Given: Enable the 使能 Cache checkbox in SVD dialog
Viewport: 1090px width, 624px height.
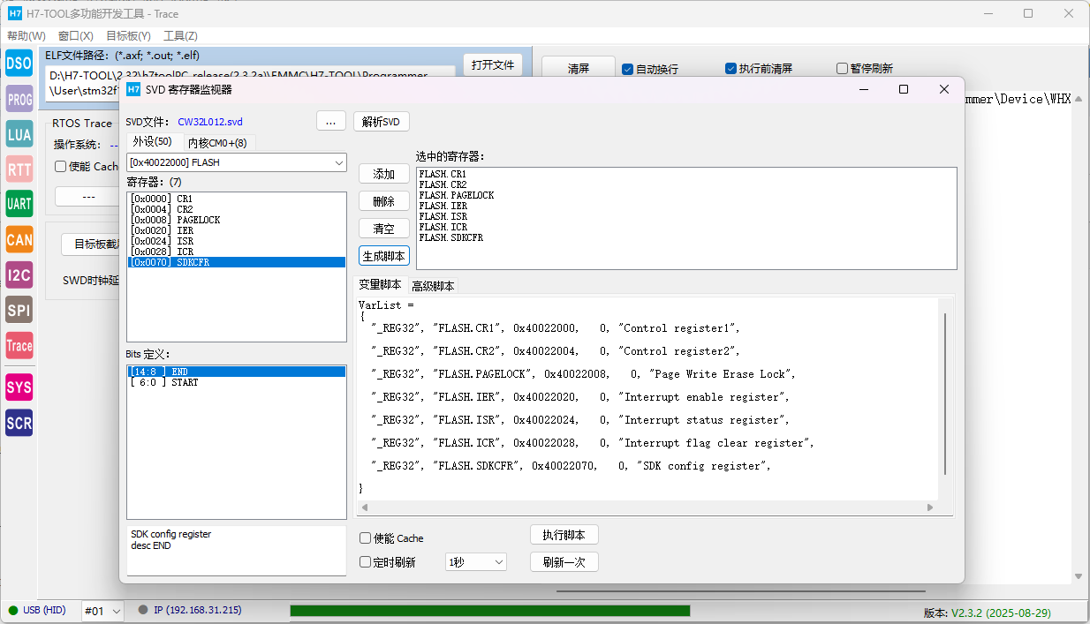Looking at the screenshot, I should 365,538.
